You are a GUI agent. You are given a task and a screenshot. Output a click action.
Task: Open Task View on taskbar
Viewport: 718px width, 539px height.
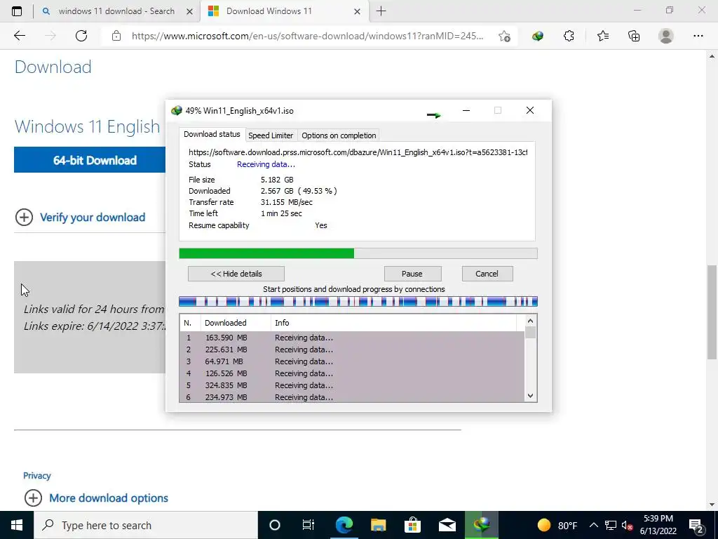[309, 525]
